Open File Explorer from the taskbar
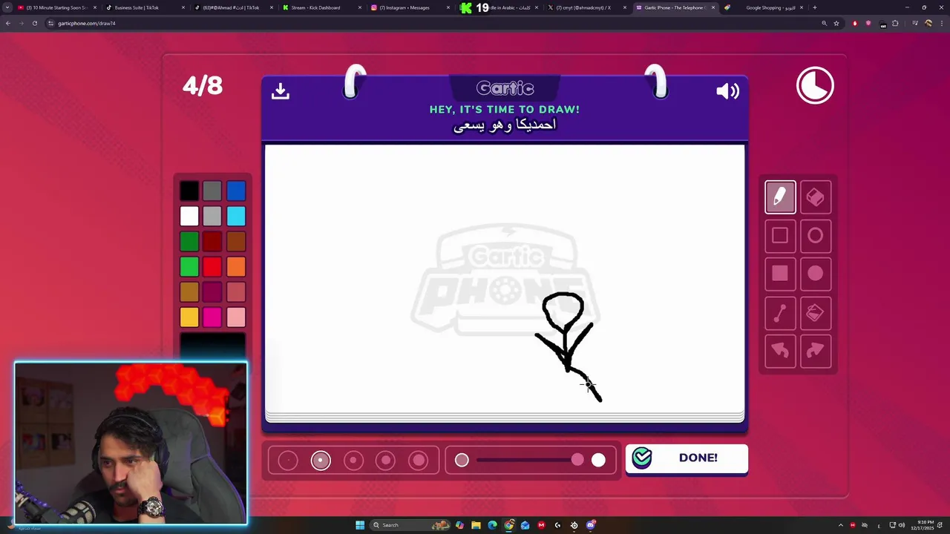 (476, 525)
